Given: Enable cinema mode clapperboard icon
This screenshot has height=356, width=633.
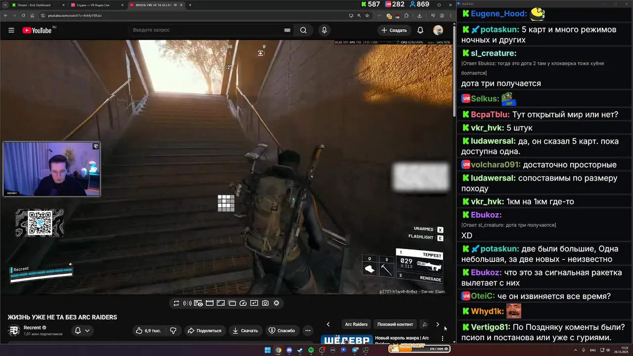Looking at the screenshot, I should pyautogui.click(x=210, y=303).
